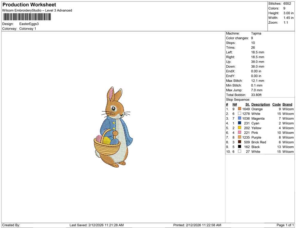Click the Brand column header
The height and width of the screenshot is (228, 296).
(287, 104)
